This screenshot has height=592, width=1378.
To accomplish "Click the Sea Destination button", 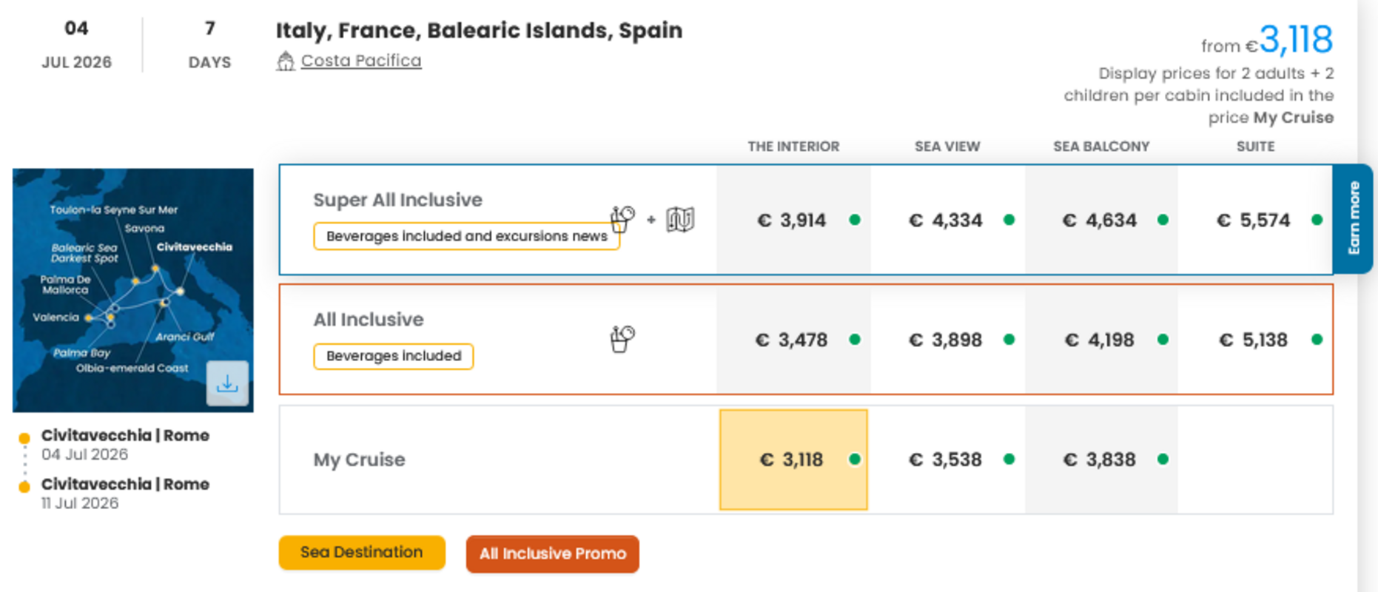I will [362, 553].
